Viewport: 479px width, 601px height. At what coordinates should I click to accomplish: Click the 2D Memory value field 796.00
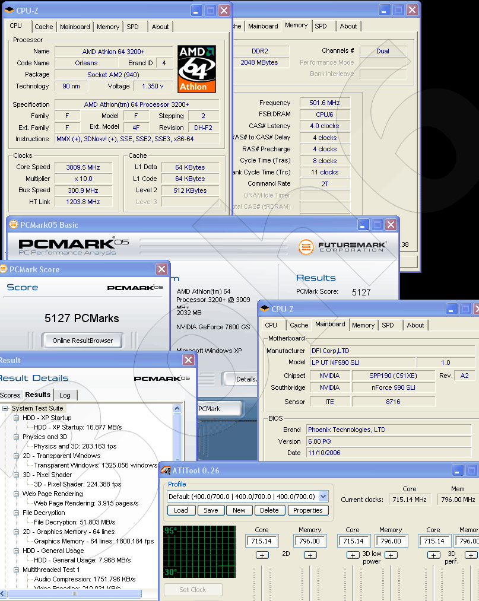pyautogui.click(x=310, y=541)
